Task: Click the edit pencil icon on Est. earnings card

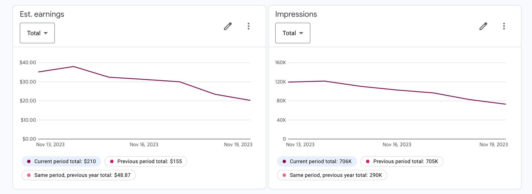Action: tap(228, 26)
